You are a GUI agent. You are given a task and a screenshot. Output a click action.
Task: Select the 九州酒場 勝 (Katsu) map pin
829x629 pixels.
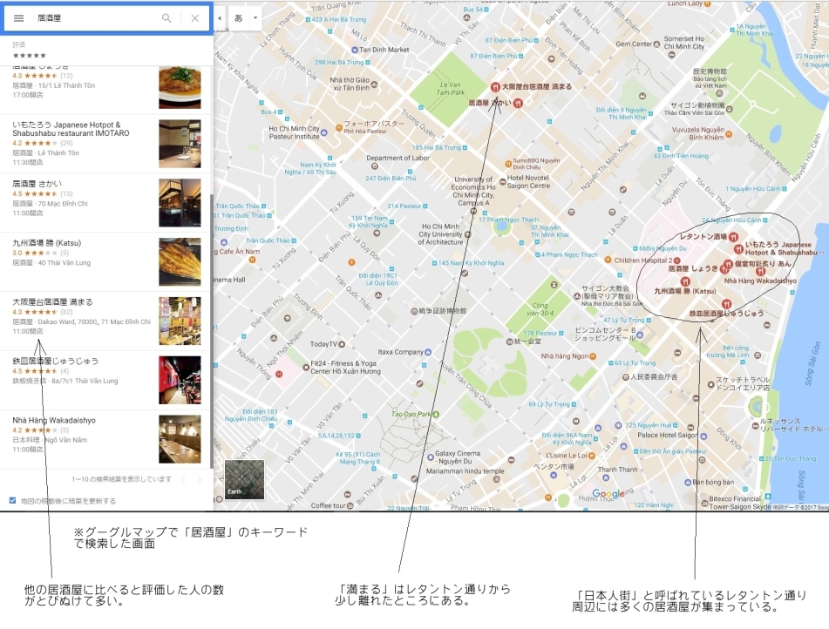click(x=685, y=281)
